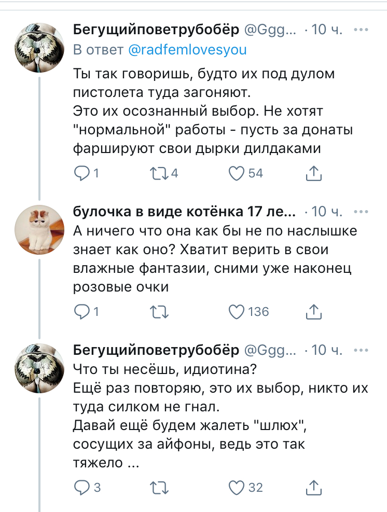Open the @radfemlovesyou profile link
Viewport: 387px width, 512px height.
click(187, 50)
